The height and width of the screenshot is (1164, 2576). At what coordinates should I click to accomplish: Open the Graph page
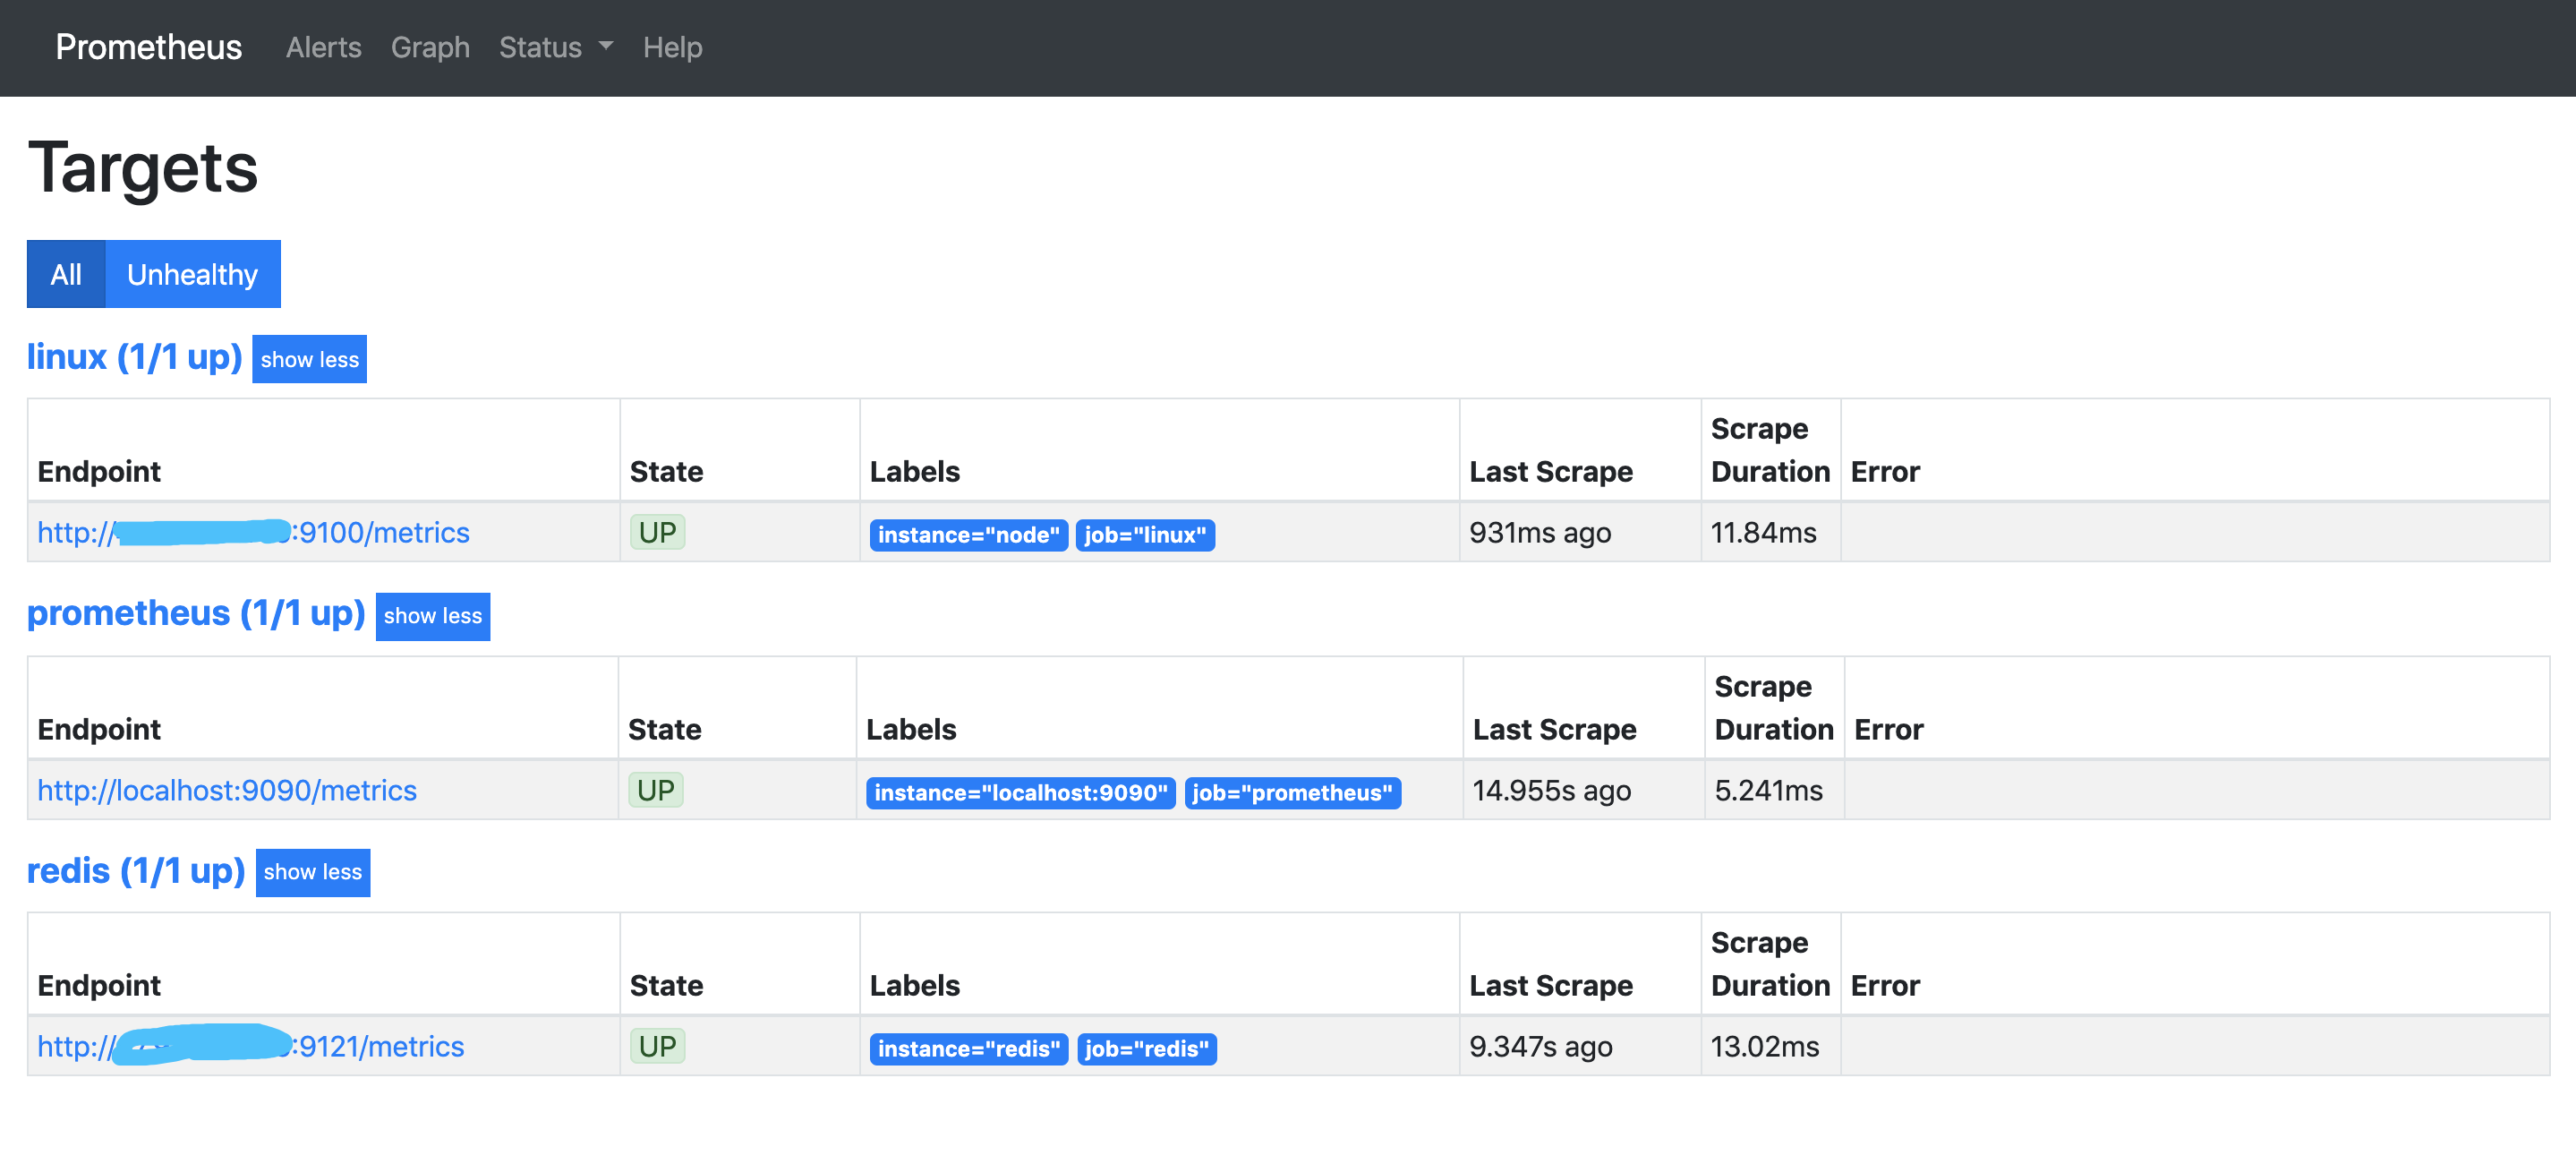[x=430, y=47]
